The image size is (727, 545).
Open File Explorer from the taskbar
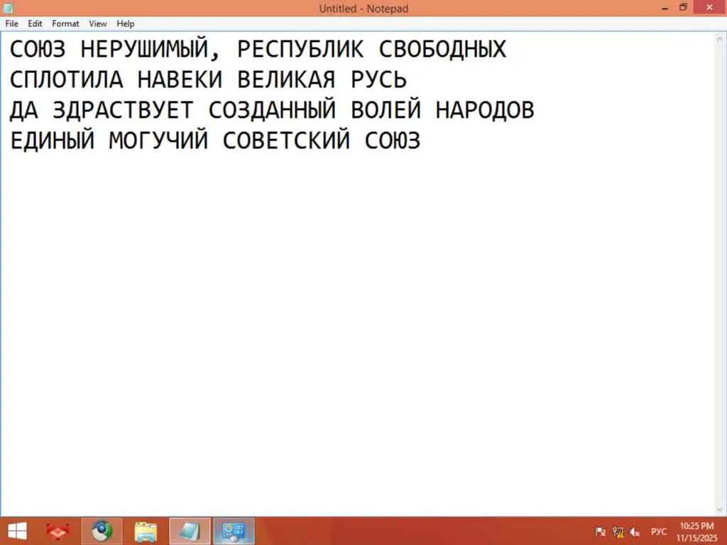(146, 531)
